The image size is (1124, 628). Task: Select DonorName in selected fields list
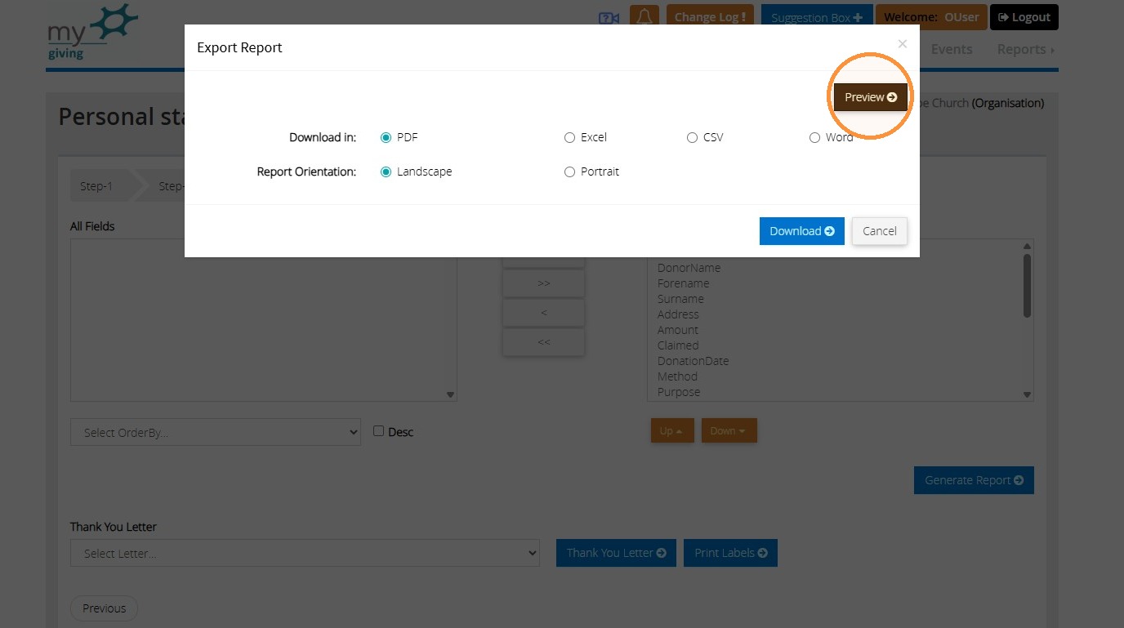pyautogui.click(x=689, y=268)
